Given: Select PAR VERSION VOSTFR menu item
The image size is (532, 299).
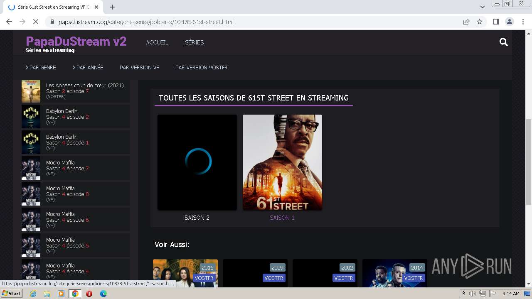Looking at the screenshot, I should pos(201,67).
